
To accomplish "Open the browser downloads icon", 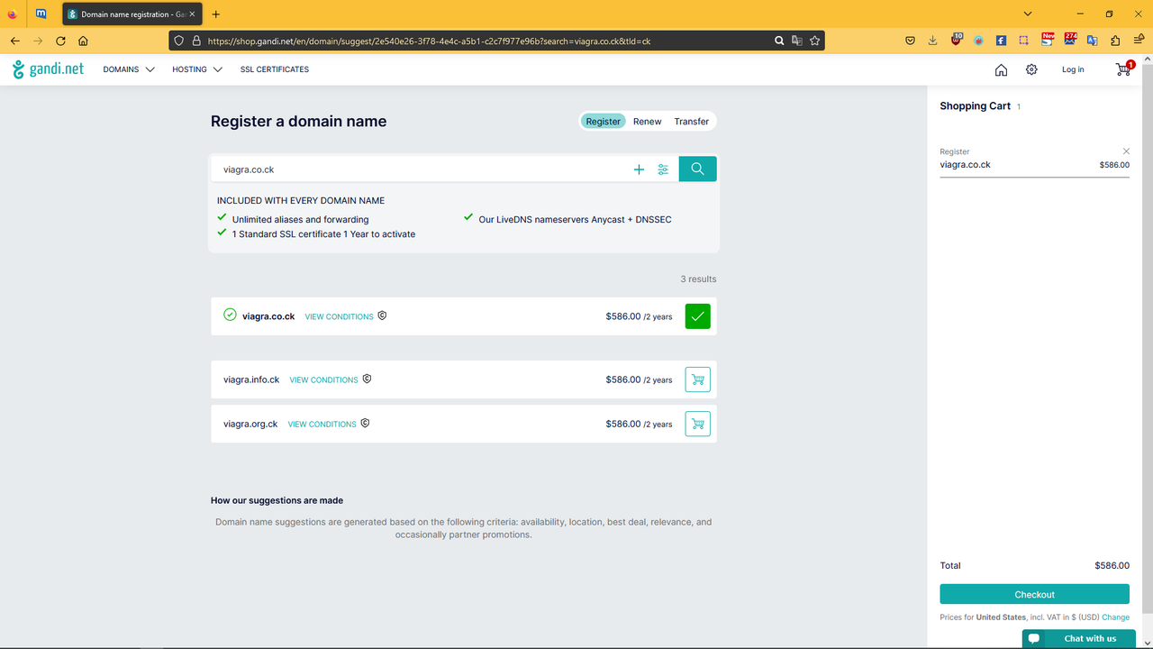I will click(932, 41).
